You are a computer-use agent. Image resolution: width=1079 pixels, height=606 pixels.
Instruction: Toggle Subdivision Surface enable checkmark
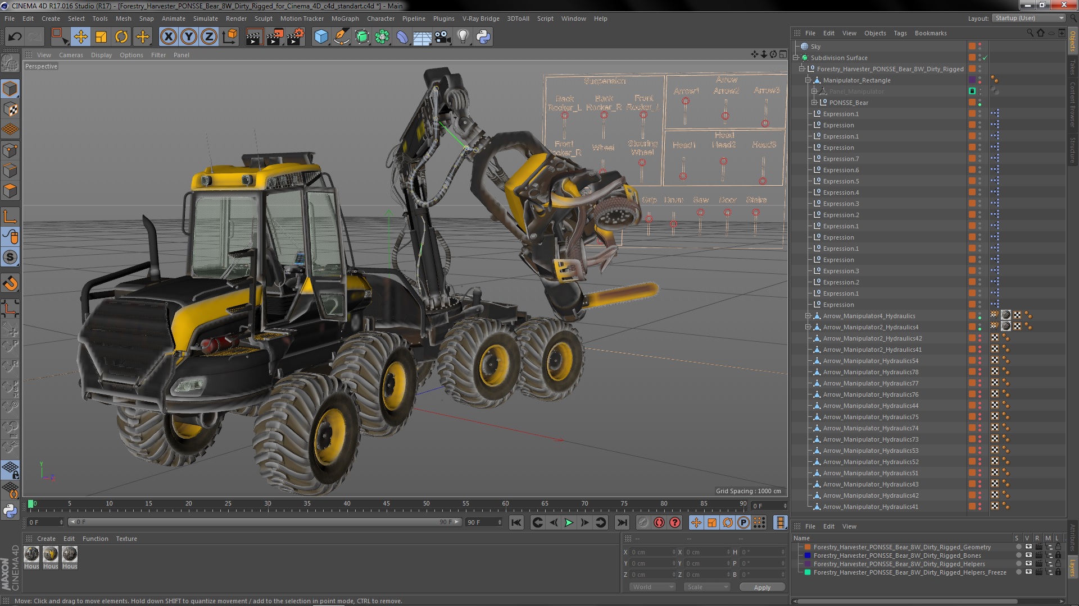tap(985, 58)
